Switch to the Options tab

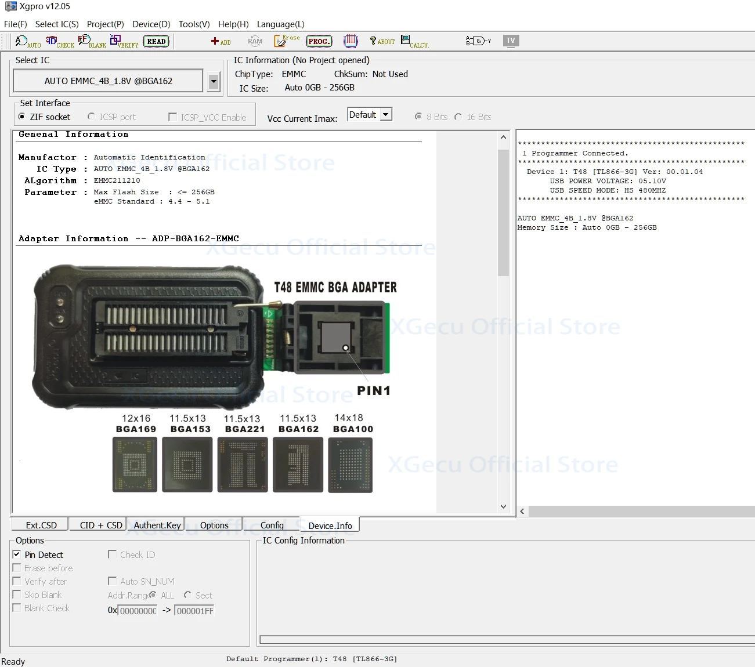[214, 525]
